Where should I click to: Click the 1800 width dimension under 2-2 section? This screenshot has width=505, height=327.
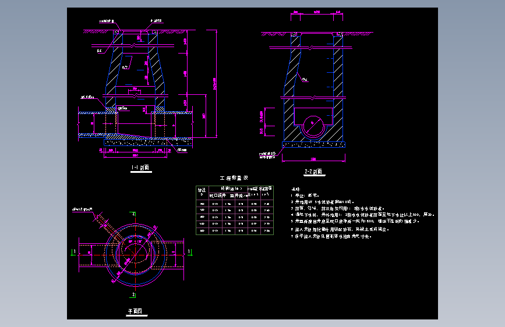click(x=313, y=159)
